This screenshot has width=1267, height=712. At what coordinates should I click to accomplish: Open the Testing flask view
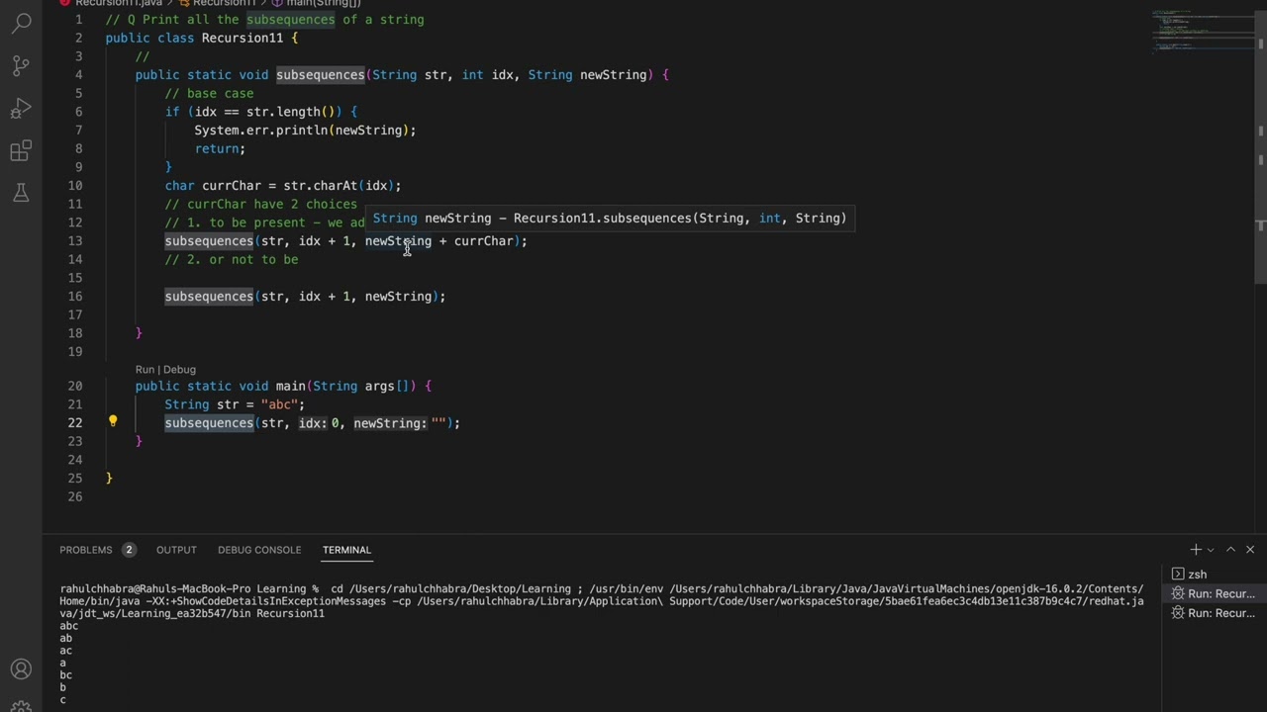pos(21,193)
